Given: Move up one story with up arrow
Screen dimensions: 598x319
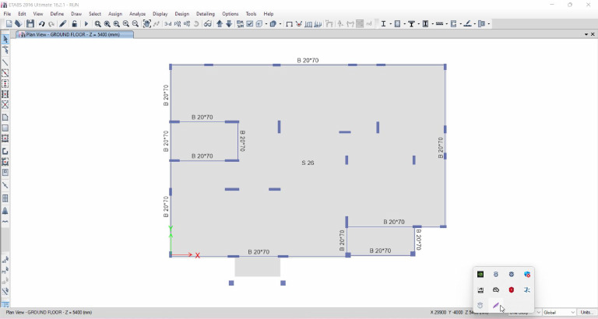Looking at the screenshot, I should 220,24.
